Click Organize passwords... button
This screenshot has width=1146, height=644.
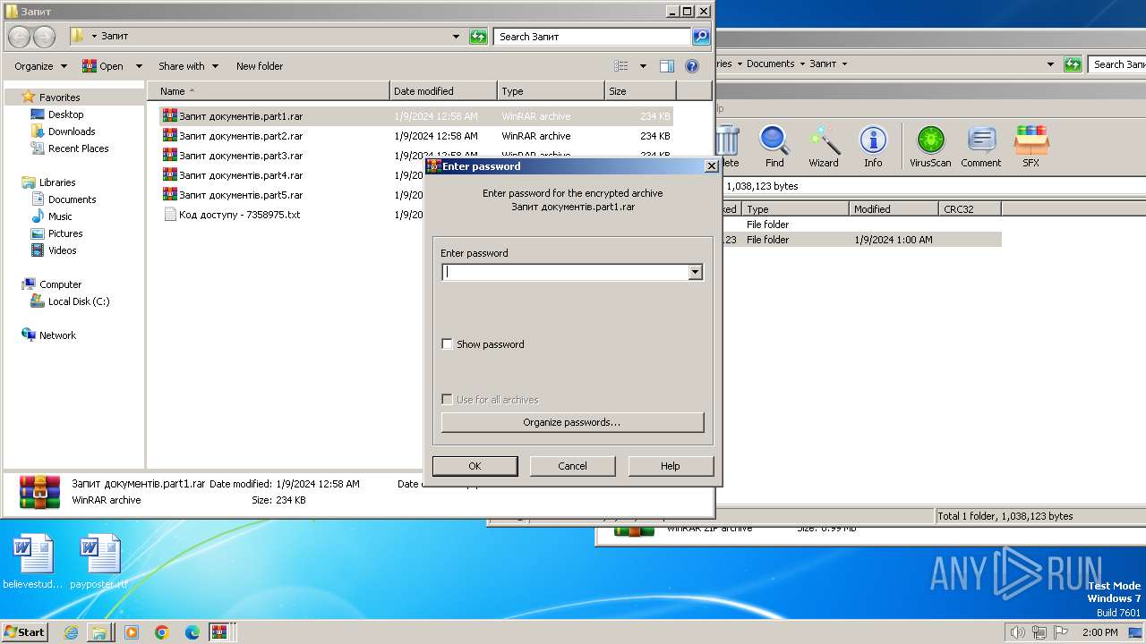click(x=572, y=422)
